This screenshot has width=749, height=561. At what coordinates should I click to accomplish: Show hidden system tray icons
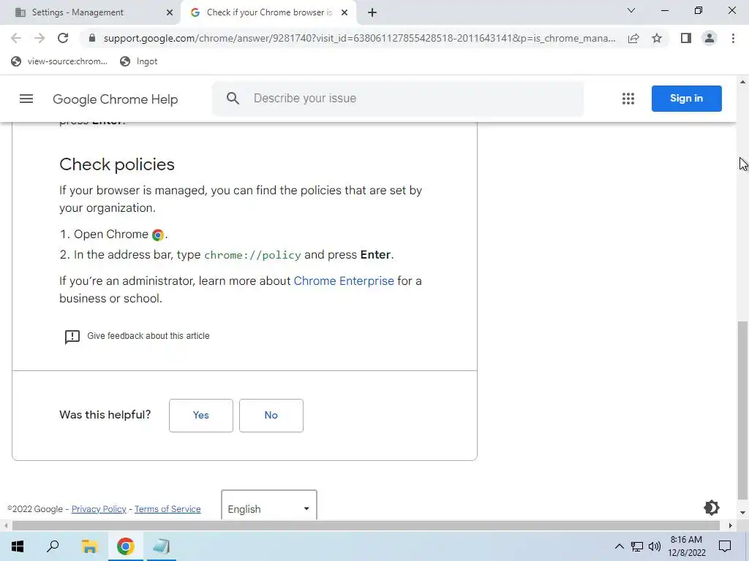[619, 546]
